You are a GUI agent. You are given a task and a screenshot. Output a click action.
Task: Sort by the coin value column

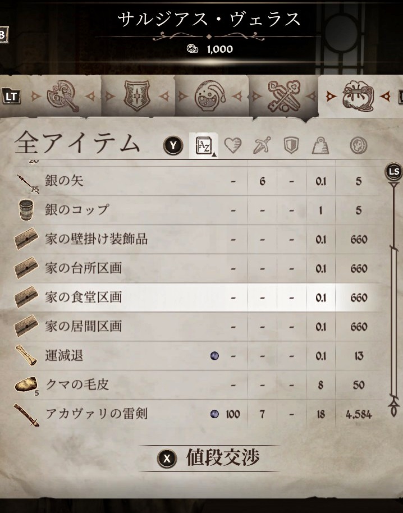pyautogui.click(x=359, y=145)
